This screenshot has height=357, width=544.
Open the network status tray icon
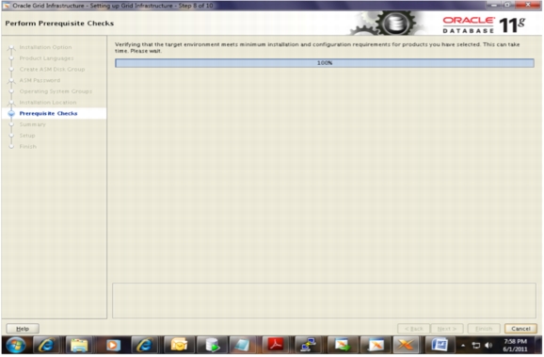(476, 346)
